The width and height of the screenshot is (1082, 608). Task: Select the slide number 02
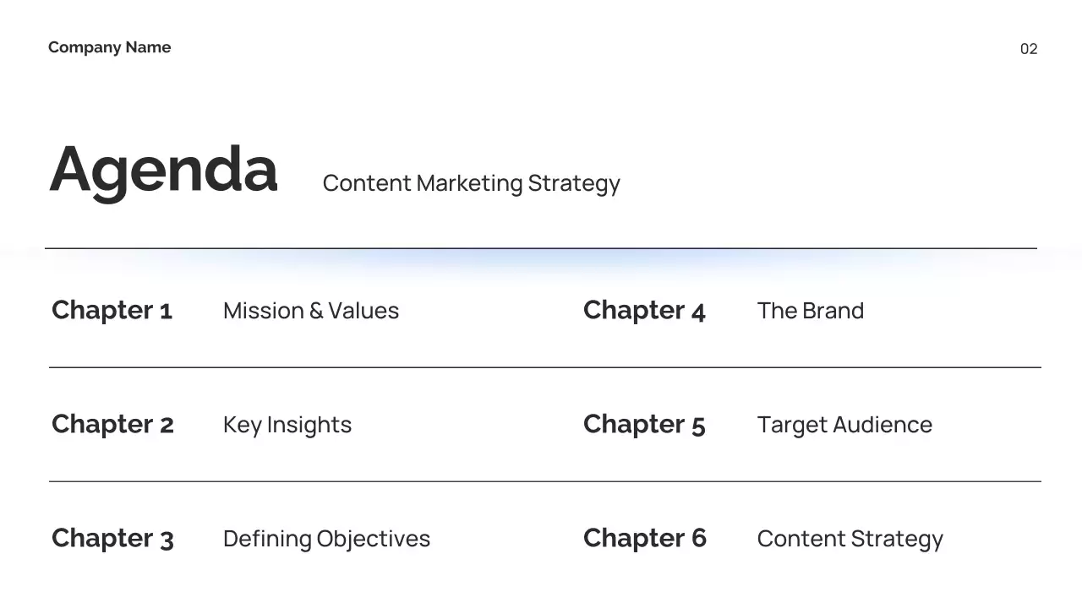(x=1029, y=49)
